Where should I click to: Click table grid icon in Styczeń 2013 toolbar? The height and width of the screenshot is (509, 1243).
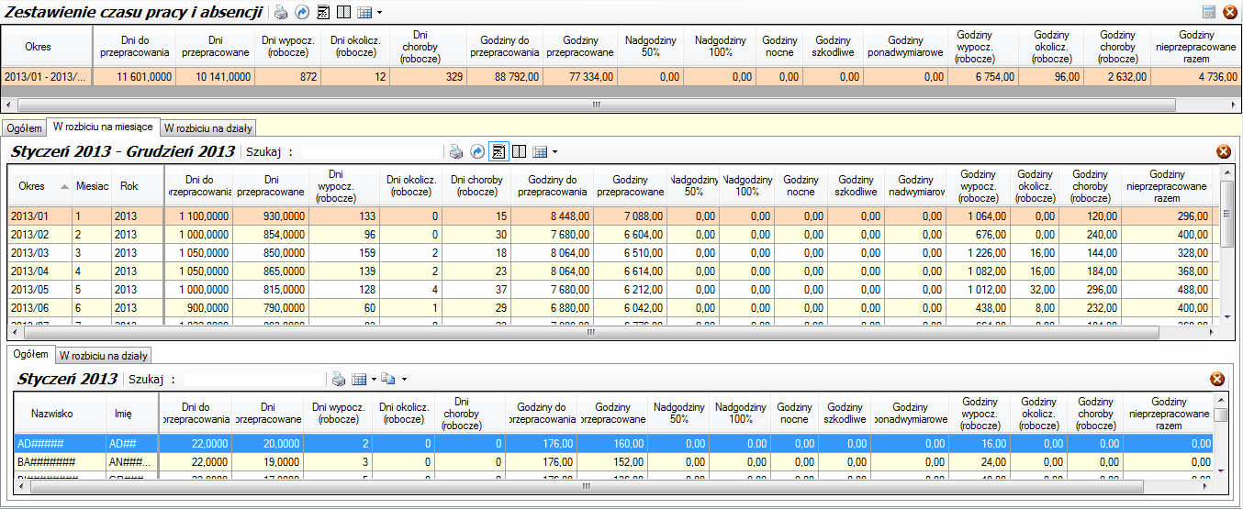359,379
